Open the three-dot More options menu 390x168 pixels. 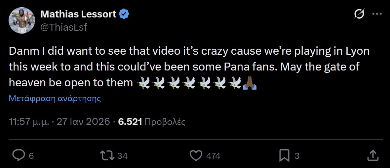[377, 14]
